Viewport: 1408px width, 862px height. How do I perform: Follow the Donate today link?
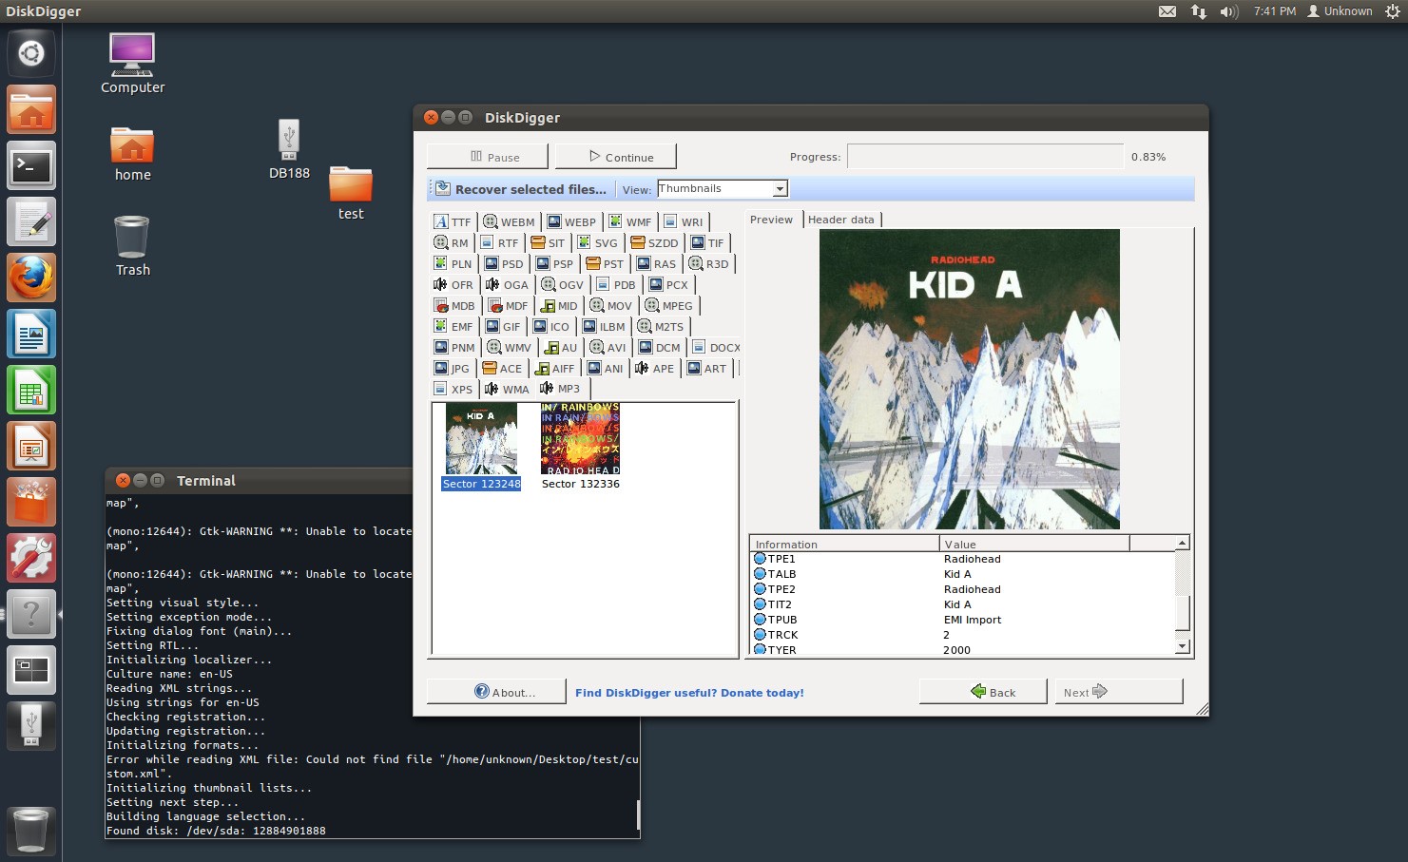(x=689, y=693)
